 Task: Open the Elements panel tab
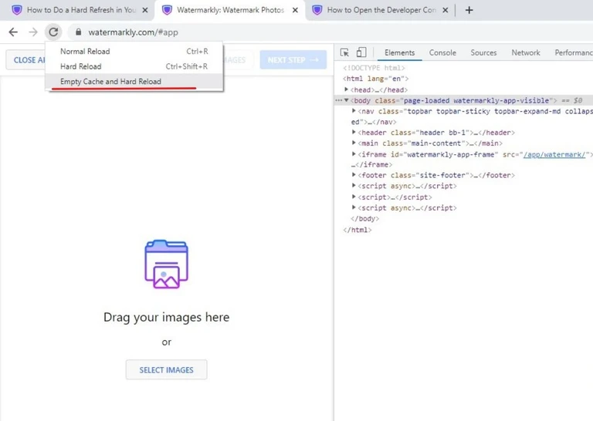coord(400,52)
